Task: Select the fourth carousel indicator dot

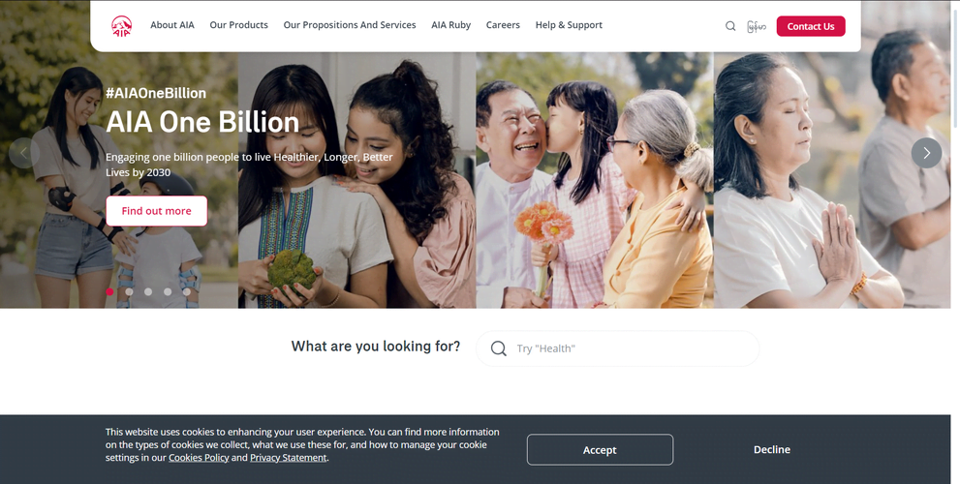Action: click(168, 292)
